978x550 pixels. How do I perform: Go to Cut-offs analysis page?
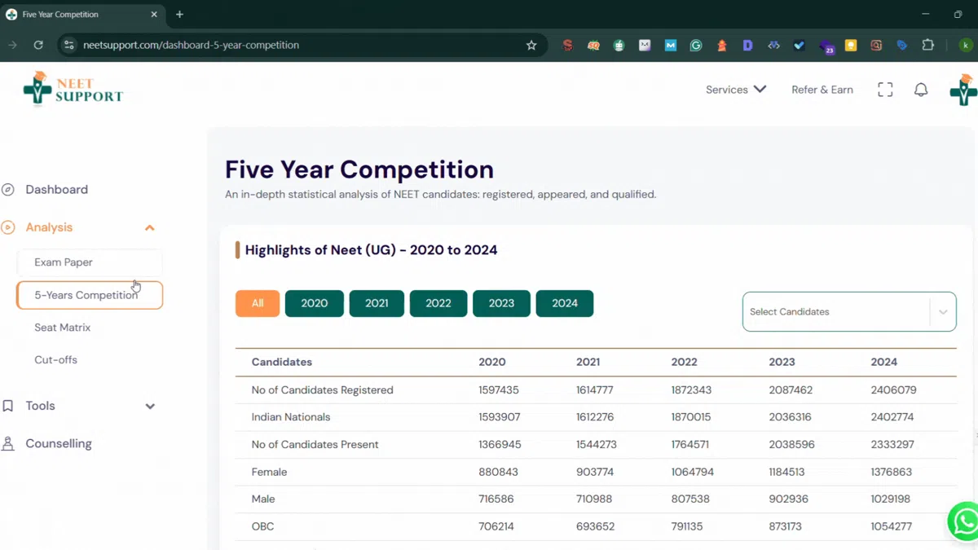pyautogui.click(x=56, y=360)
